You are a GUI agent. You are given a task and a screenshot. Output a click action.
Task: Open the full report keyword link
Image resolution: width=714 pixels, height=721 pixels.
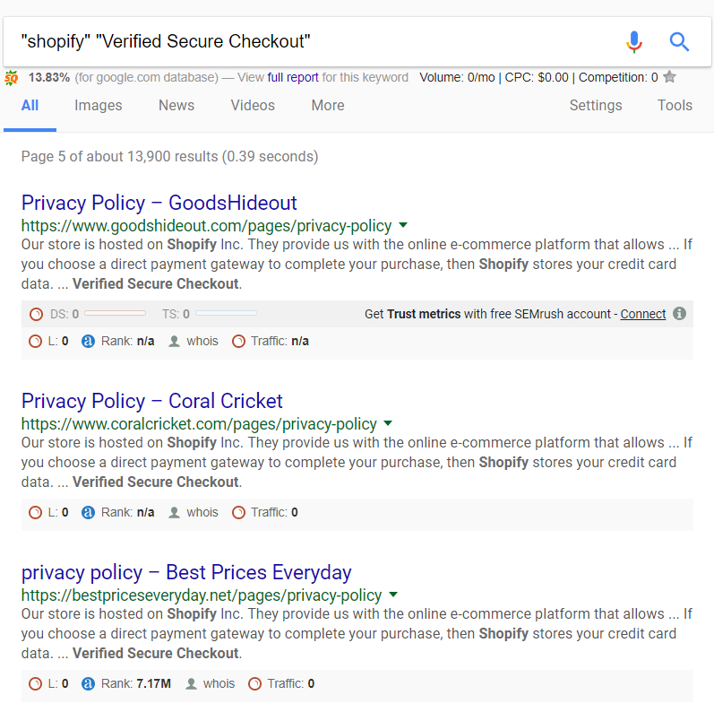293,77
